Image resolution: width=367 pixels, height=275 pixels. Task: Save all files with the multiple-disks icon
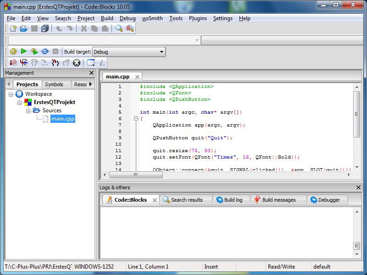(x=44, y=28)
